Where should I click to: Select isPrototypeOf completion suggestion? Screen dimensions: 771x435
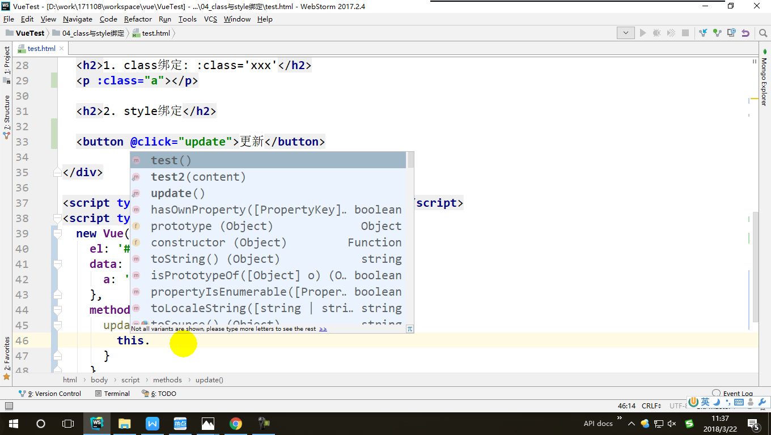tap(268, 275)
